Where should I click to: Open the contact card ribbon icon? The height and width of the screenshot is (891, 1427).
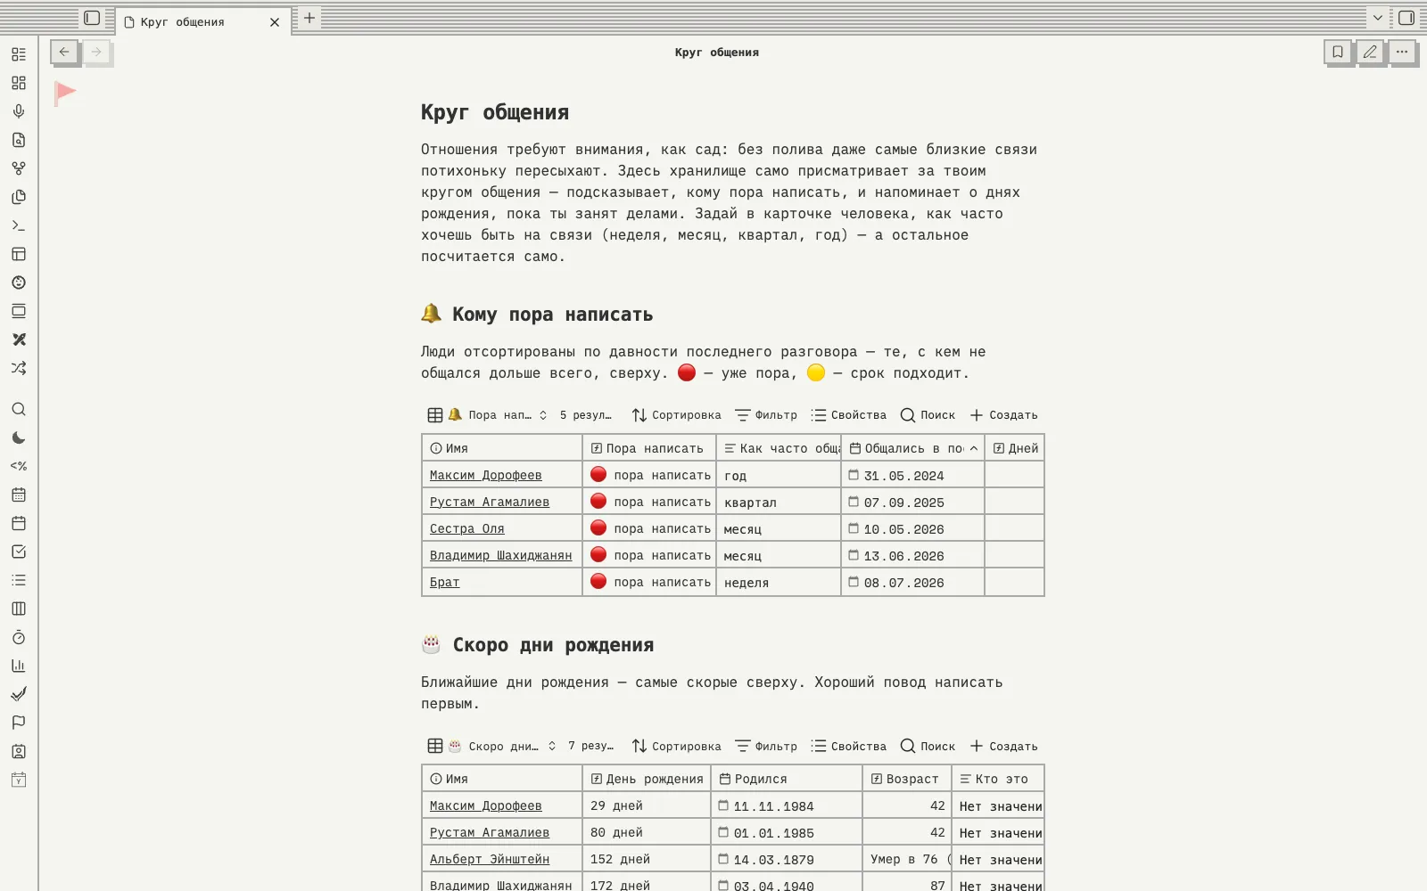pyautogui.click(x=19, y=751)
